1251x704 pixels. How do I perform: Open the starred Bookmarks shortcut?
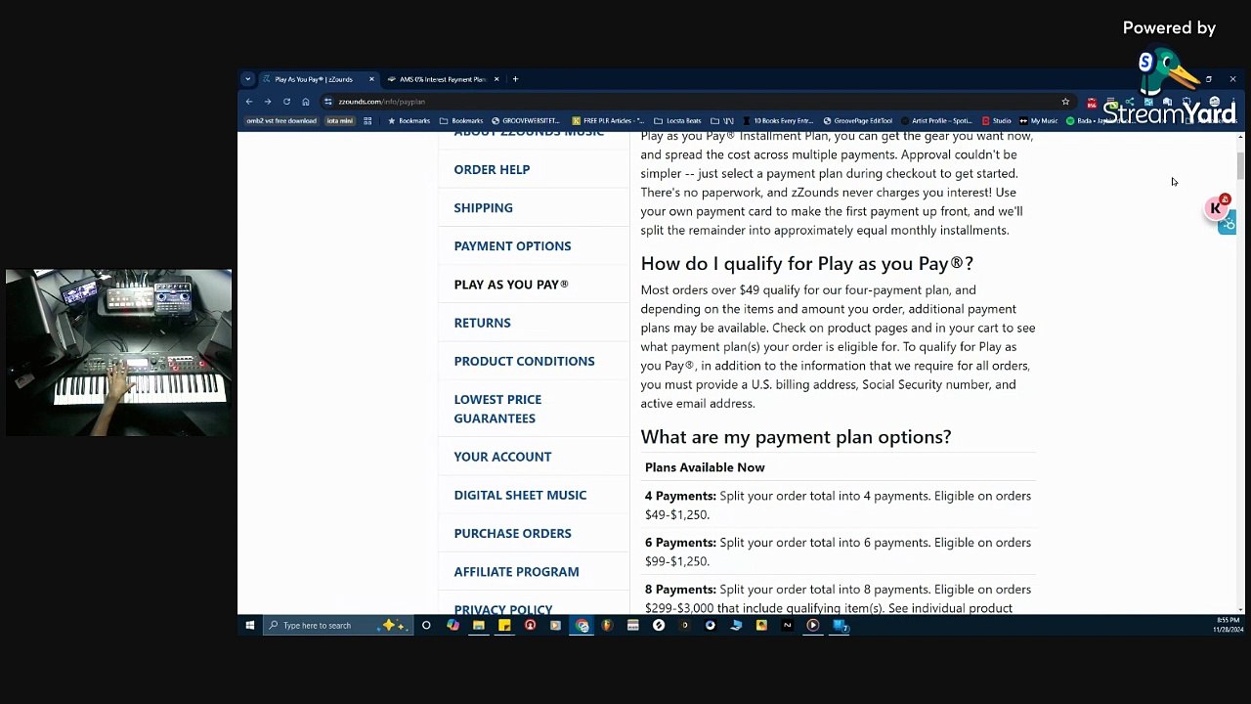409,121
